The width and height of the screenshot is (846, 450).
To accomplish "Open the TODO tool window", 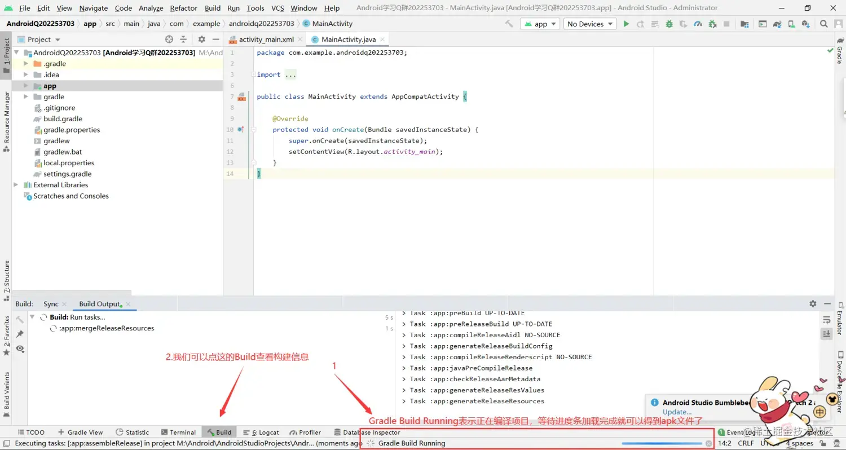I will 31,433.
